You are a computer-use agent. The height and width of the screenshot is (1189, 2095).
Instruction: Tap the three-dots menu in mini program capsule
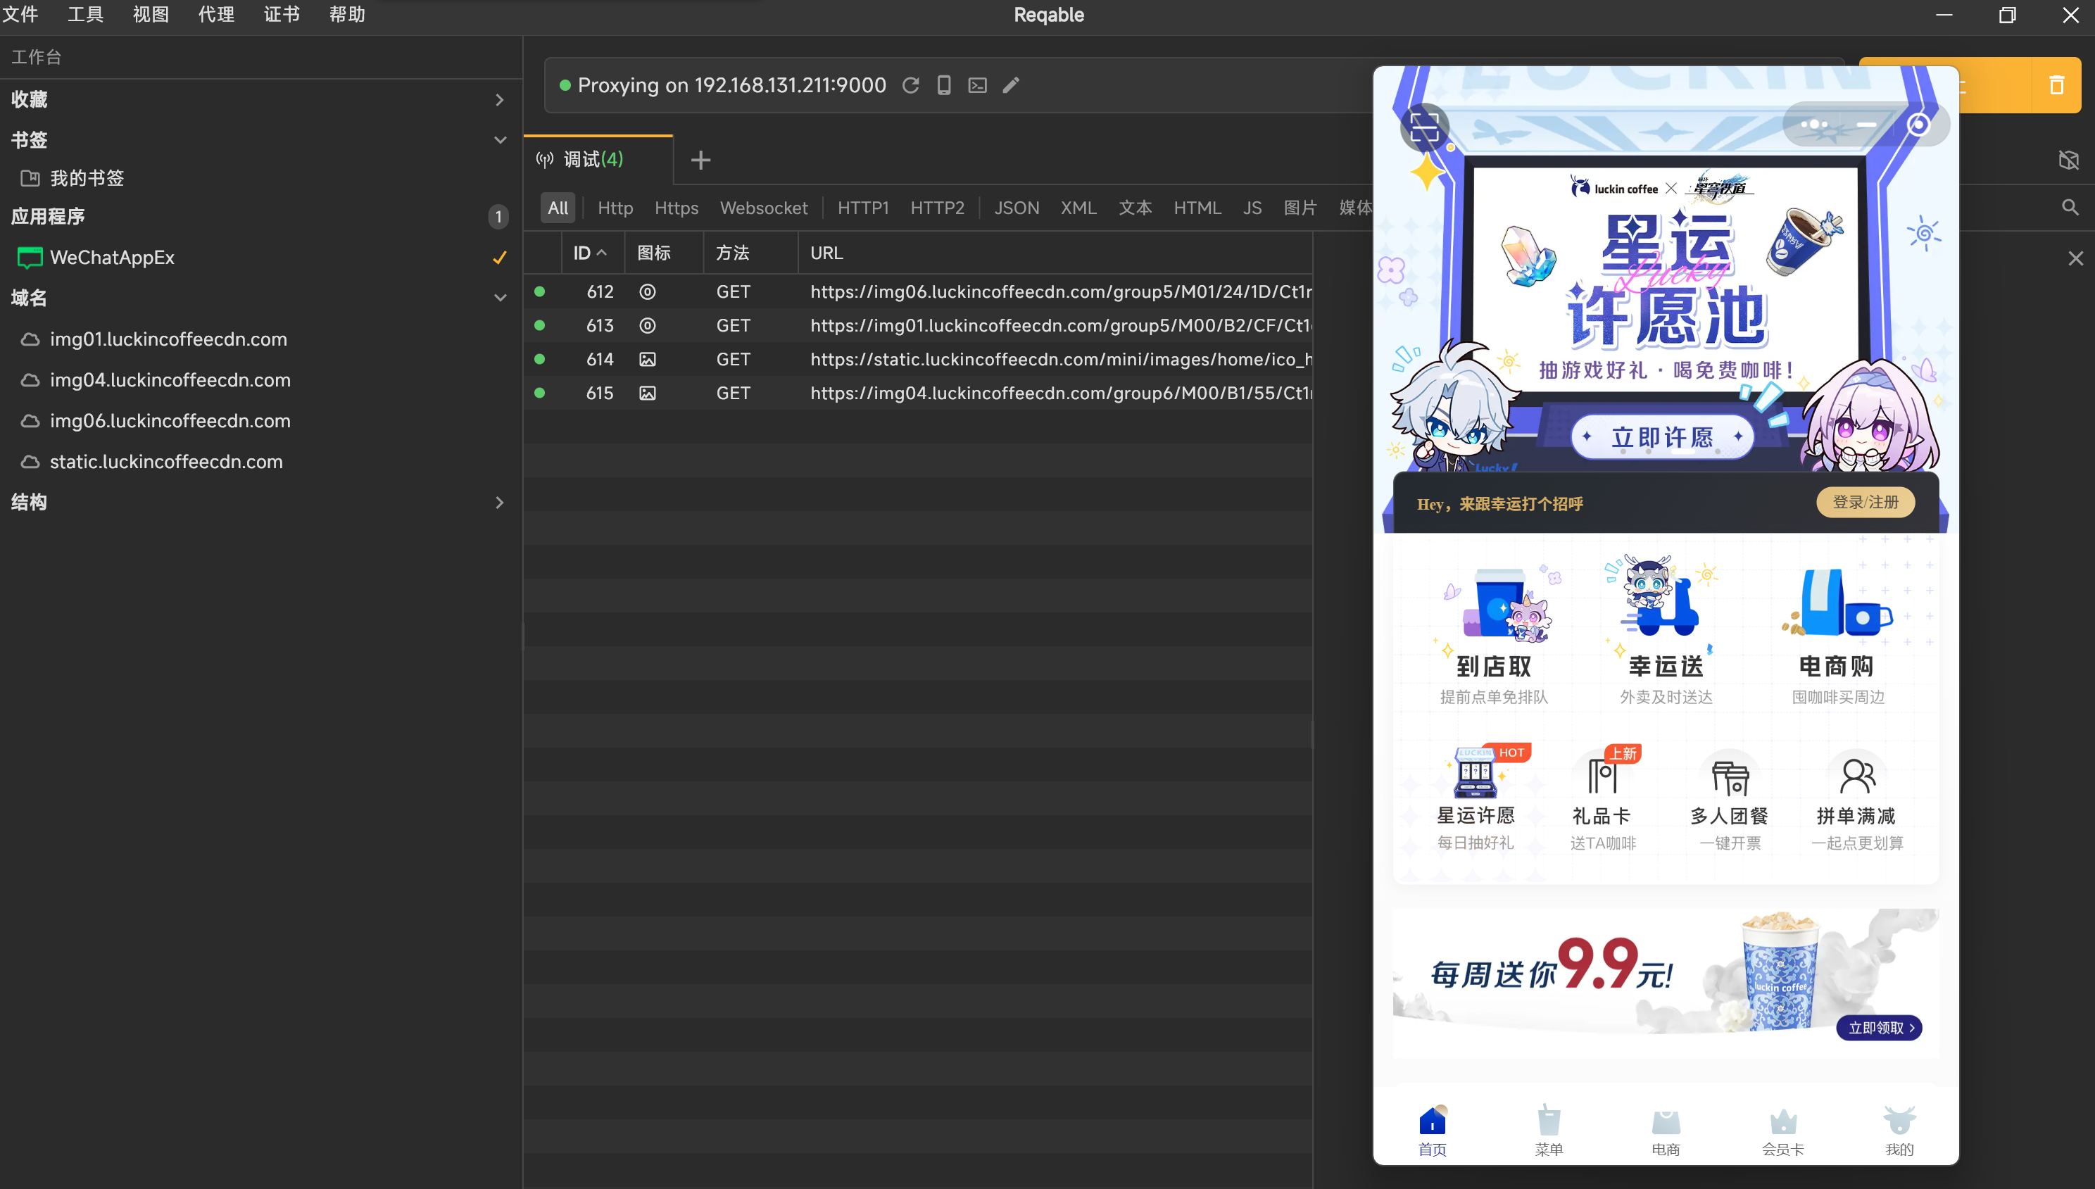[x=1814, y=124]
